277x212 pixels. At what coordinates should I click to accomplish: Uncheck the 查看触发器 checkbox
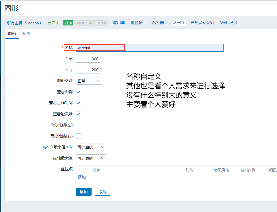coord(79,114)
